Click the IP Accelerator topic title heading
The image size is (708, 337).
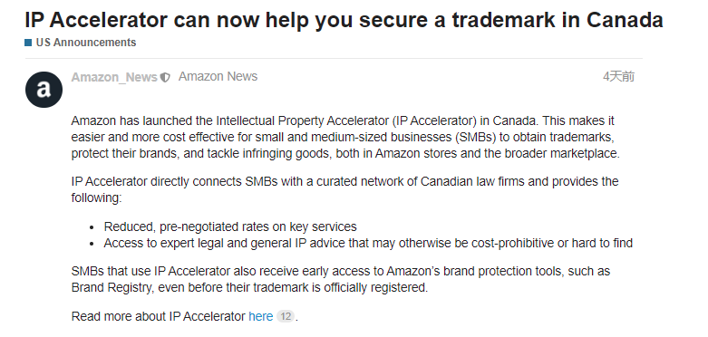point(344,20)
